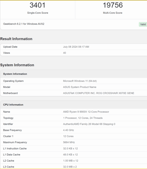Click the Result Information heading
The width and height of the screenshot is (147, 169).
(x=16, y=39)
